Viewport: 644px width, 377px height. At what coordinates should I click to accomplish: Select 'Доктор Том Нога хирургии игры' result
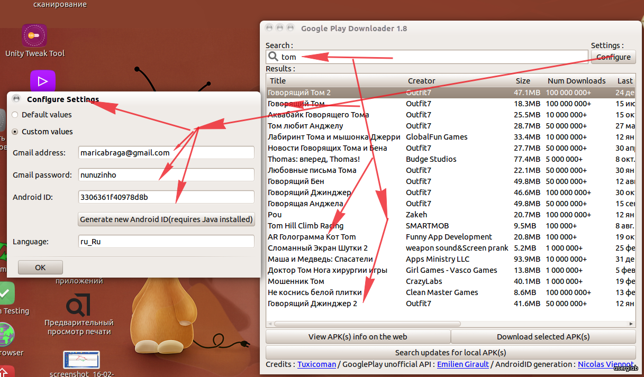(451, 270)
